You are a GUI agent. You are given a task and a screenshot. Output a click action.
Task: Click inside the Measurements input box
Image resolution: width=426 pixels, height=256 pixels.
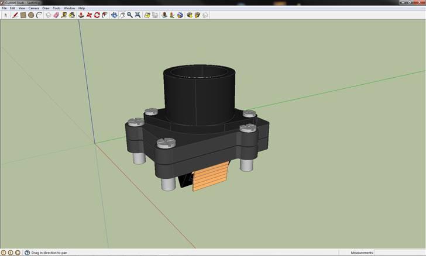[x=399, y=252]
